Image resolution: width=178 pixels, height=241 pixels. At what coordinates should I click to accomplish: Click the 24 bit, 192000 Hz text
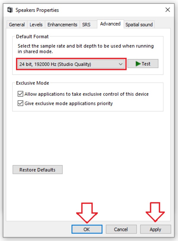38,64
